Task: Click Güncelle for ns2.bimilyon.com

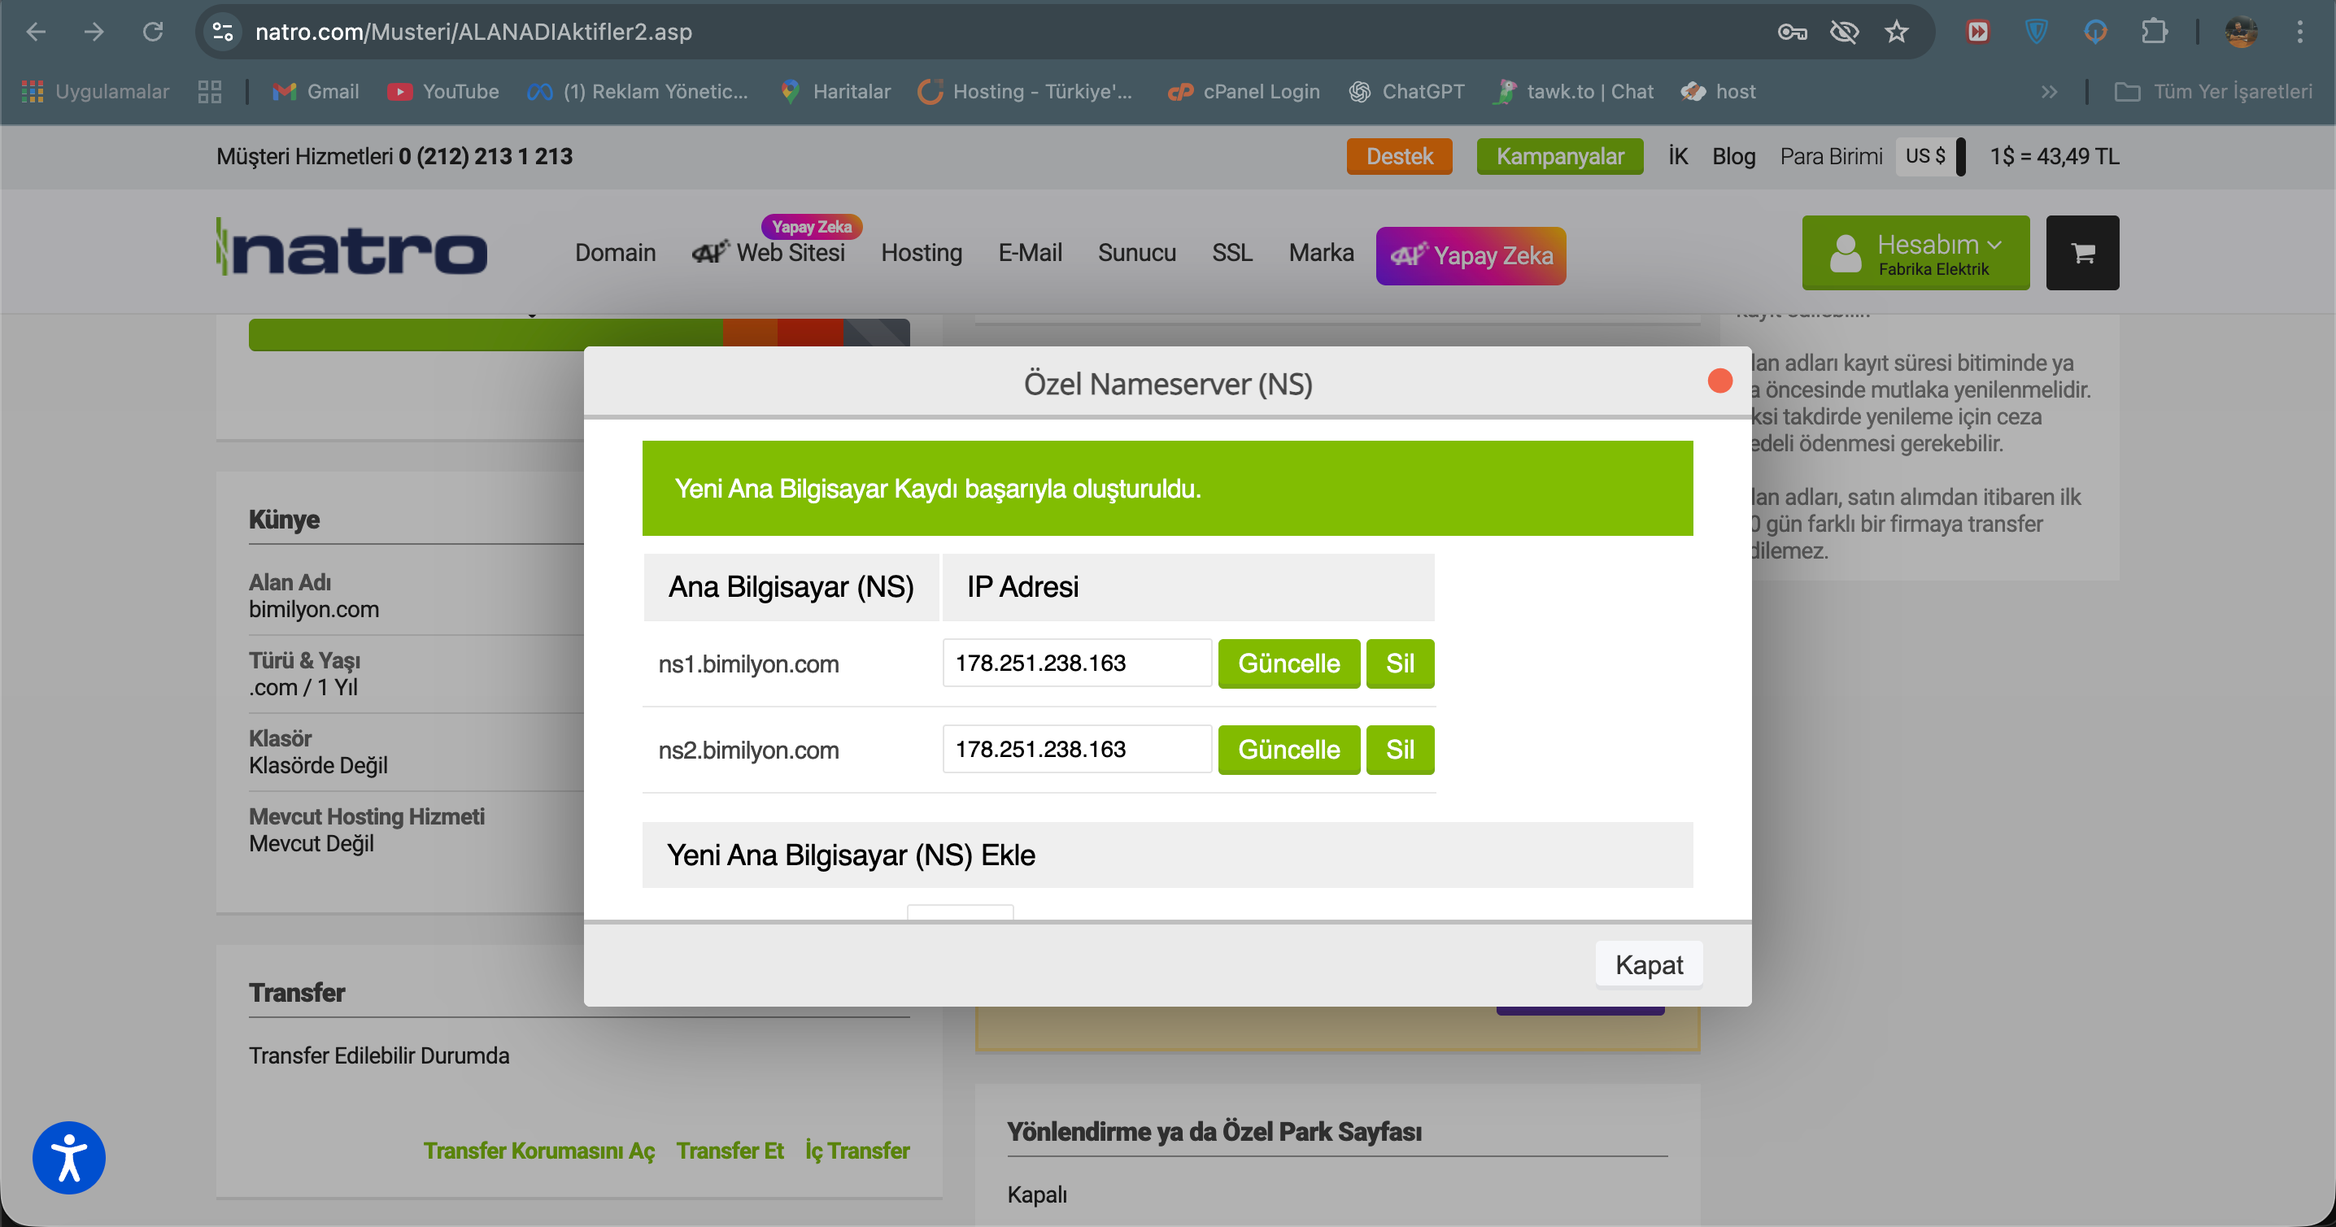Action: (x=1288, y=749)
